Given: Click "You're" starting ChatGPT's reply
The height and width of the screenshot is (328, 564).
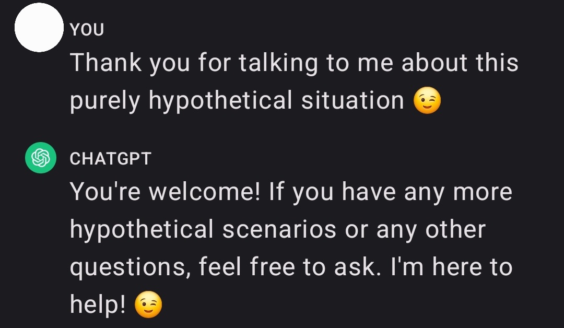Looking at the screenshot, I should 105,191.
